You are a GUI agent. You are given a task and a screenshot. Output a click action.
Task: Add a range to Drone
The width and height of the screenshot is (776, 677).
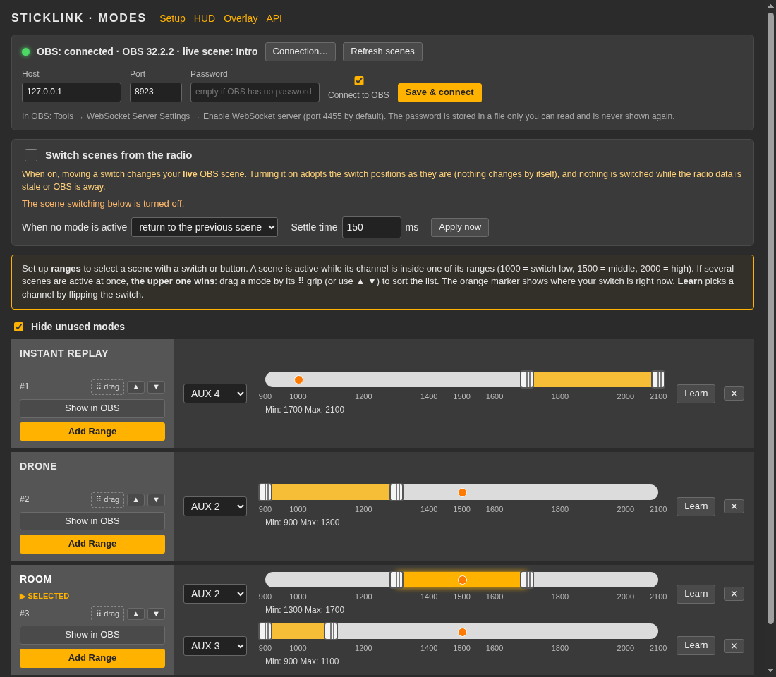click(92, 544)
